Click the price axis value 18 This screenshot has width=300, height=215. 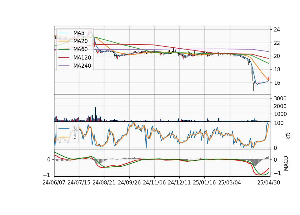(x=277, y=69)
